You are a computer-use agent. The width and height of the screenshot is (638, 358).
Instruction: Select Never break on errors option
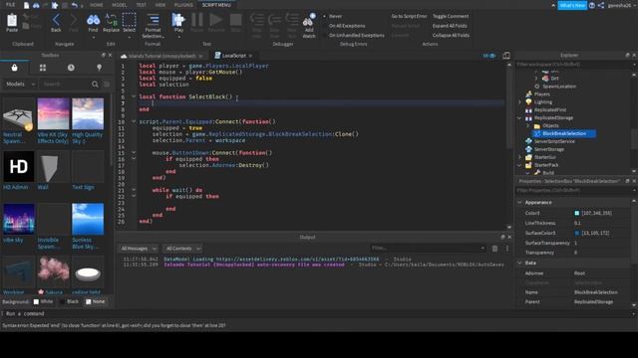coord(332,16)
